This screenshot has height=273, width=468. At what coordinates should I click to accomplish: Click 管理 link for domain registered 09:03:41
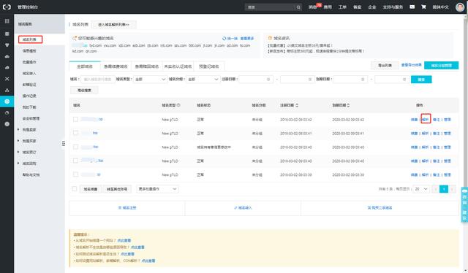point(447,134)
